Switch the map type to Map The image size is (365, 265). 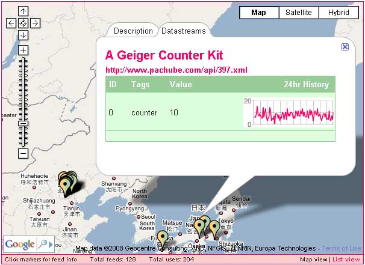pos(259,12)
